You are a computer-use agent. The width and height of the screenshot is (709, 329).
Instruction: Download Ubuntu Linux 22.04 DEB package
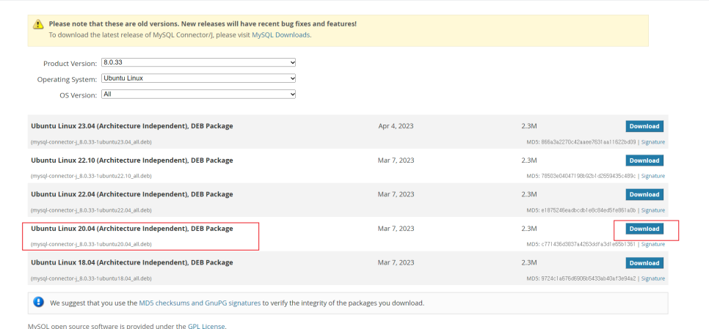click(644, 194)
